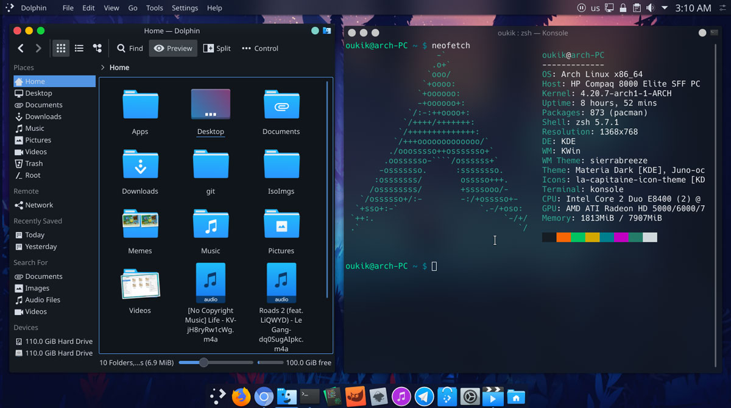The height and width of the screenshot is (408, 731).
Task: Select the Pictures folder in file view
Action: 281,225
